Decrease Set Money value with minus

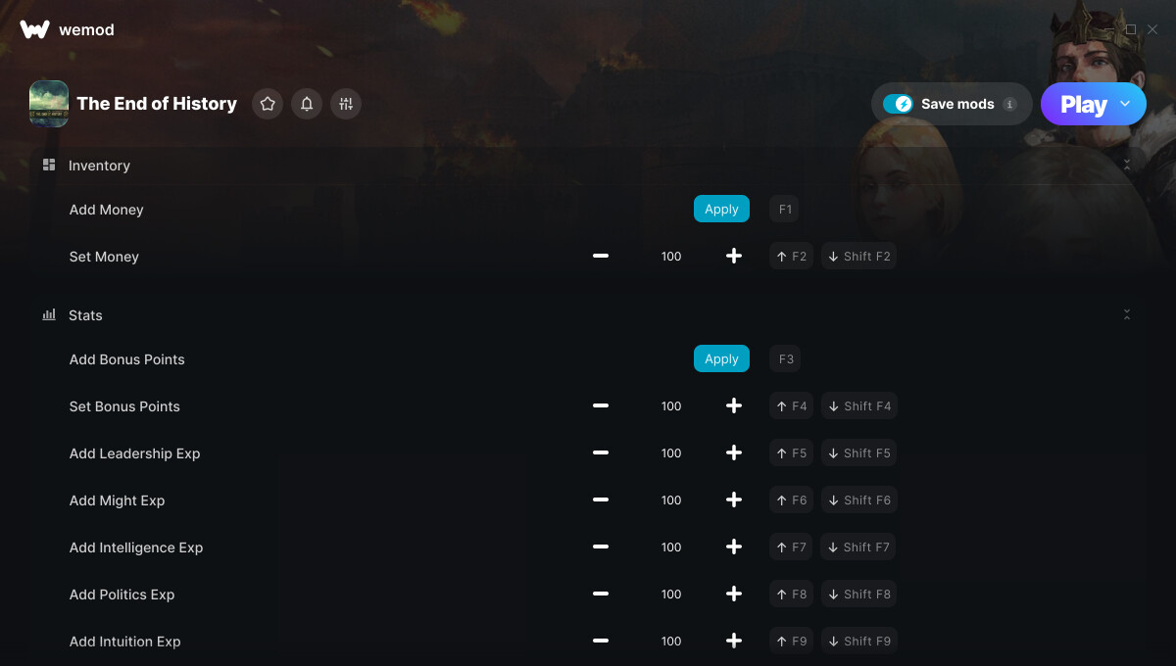[x=601, y=257]
